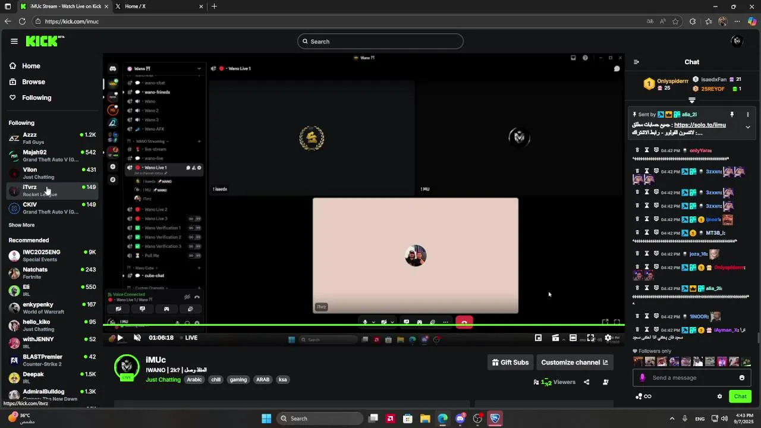Click Customize channel button

tap(574, 362)
